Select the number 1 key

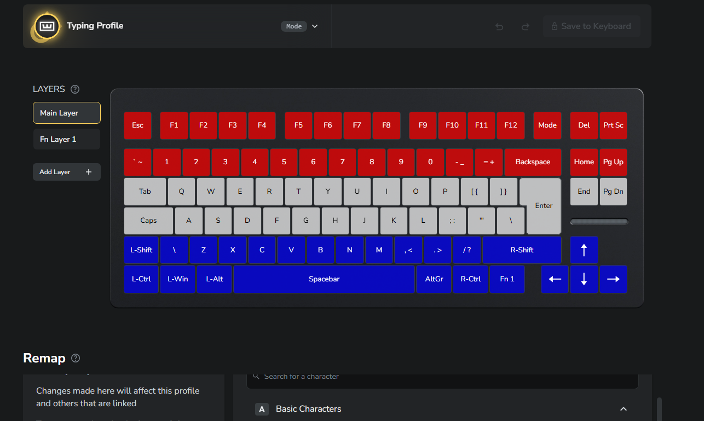point(167,162)
